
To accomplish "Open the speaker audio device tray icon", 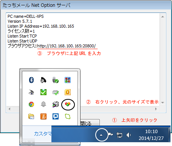I will (x=43, y=80).
